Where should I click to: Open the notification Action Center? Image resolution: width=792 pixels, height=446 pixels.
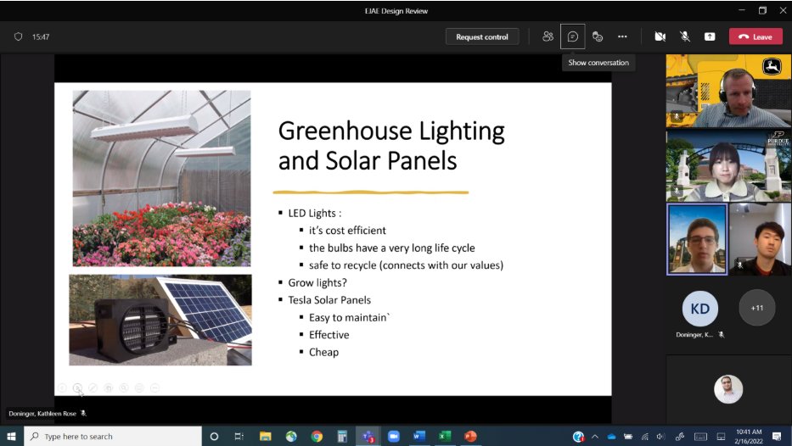click(777, 437)
